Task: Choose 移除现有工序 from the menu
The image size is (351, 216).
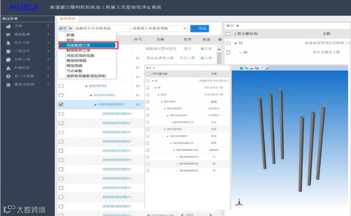Action: pos(78,50)
